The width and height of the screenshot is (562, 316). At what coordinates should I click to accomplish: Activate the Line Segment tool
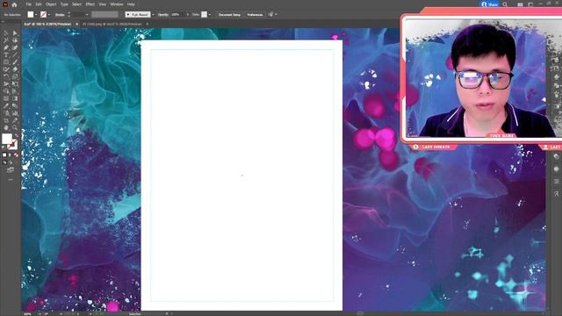point(15,54)
